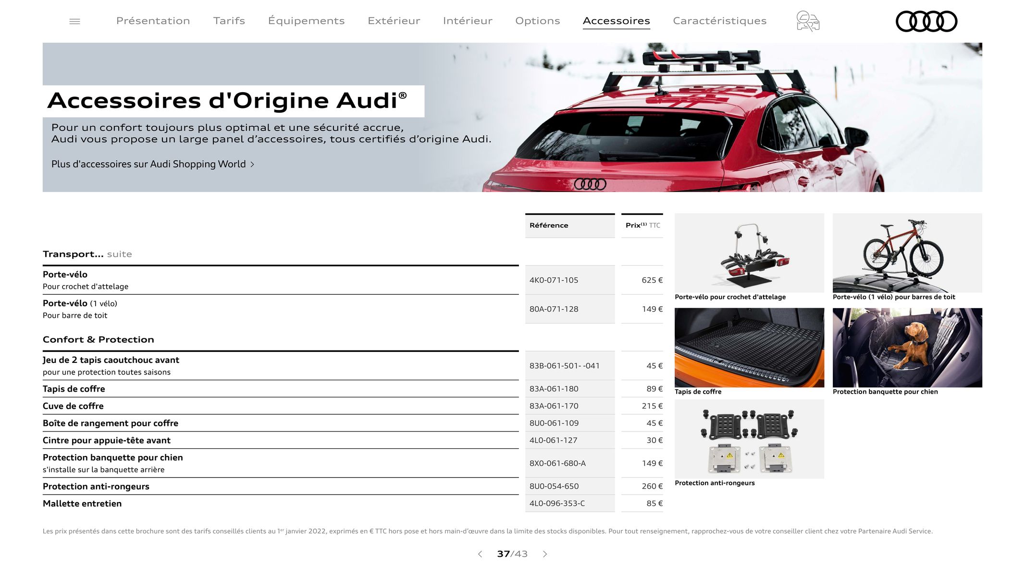View Porte-vélo pour crochet d'attelage image
This screenshot has height=576, width=1025.
click(x=749, y=253)
